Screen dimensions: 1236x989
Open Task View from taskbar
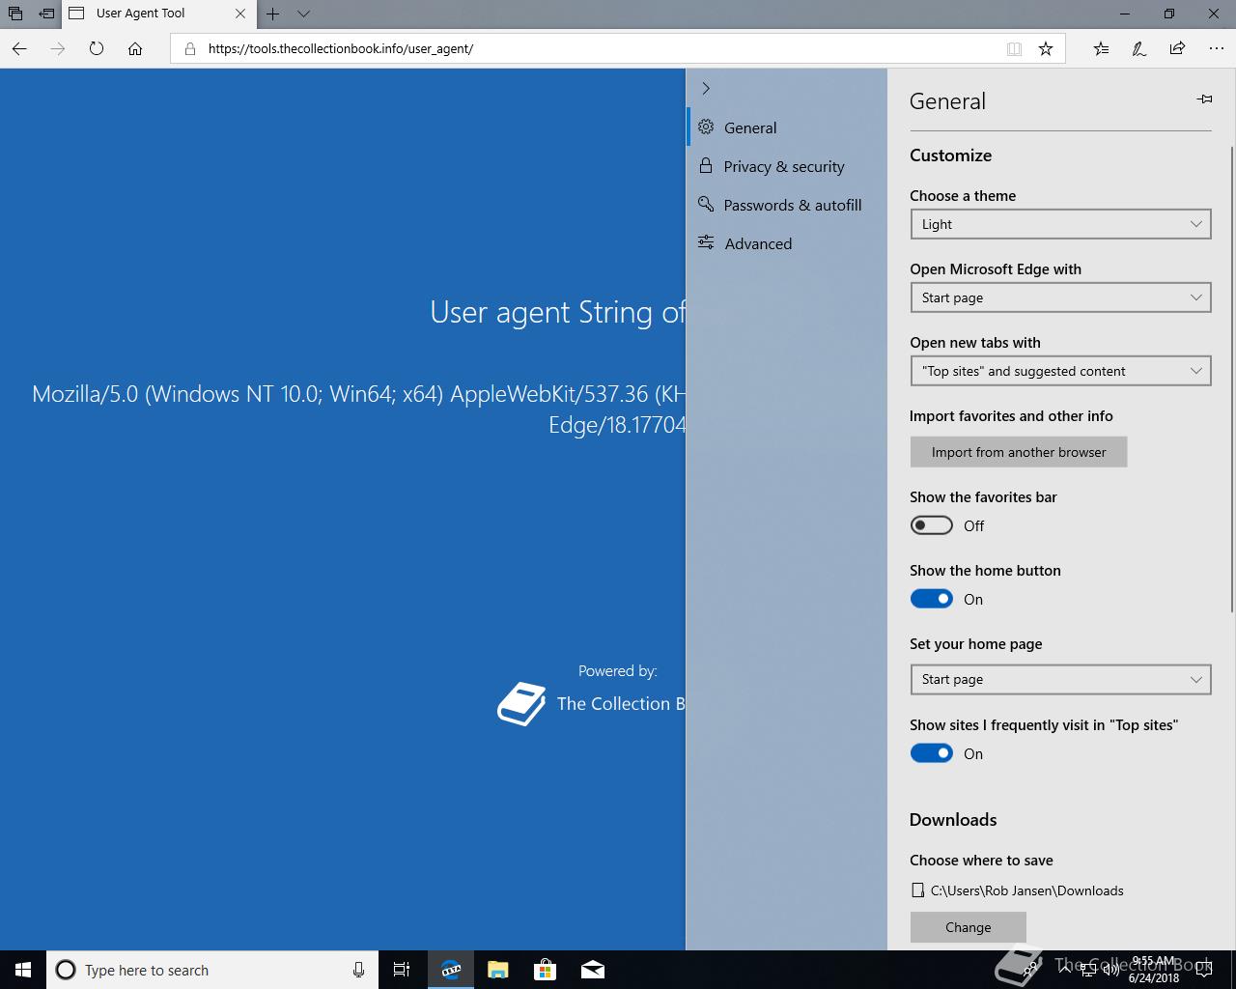[x=402, y=970]
